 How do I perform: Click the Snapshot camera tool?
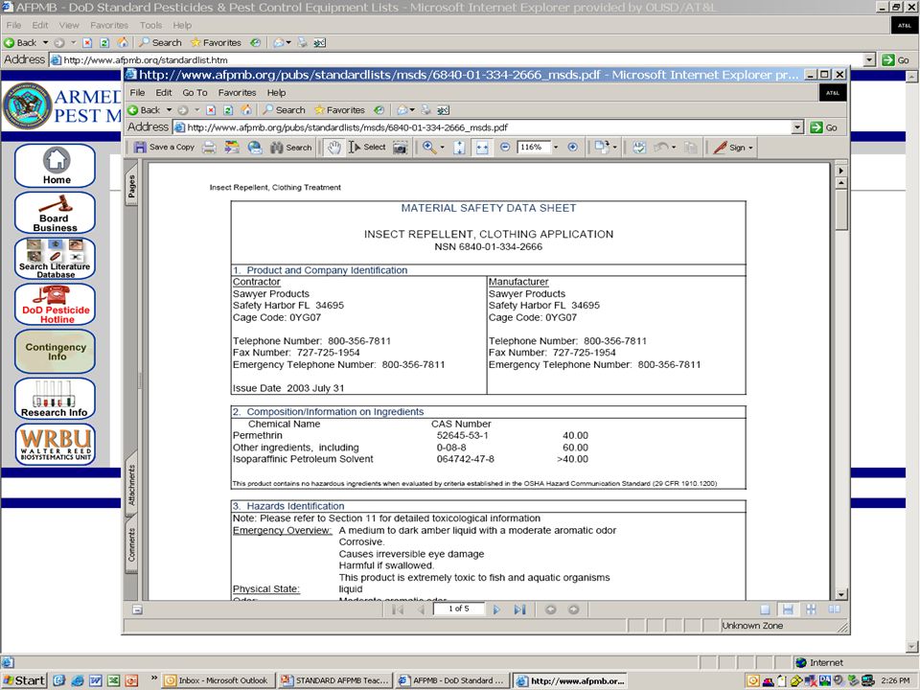[x=401, y=148]
